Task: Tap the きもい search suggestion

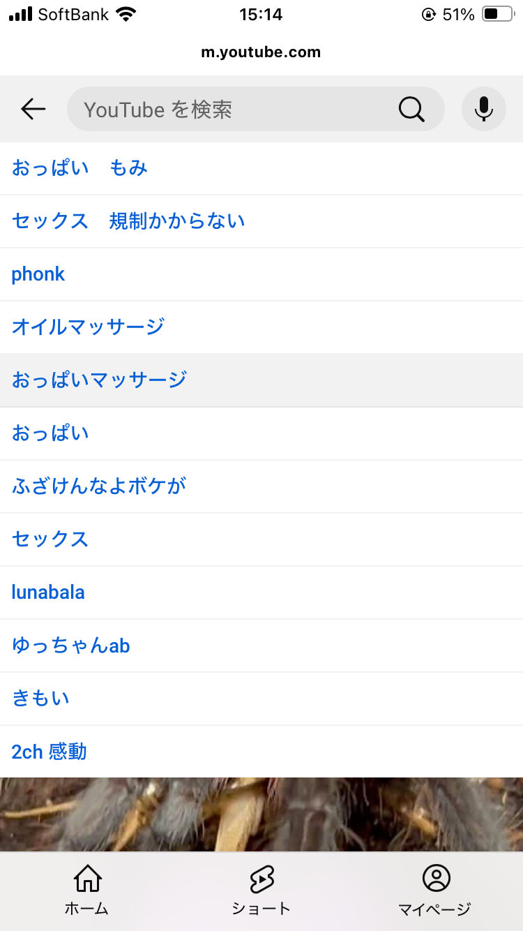Action: pos(40,699)
